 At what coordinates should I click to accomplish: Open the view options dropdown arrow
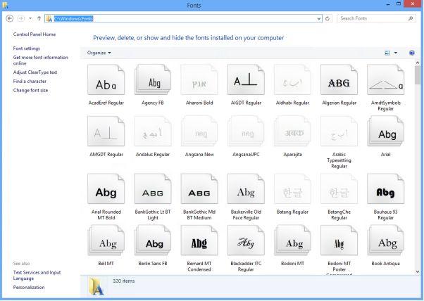[x=396, y=53]
